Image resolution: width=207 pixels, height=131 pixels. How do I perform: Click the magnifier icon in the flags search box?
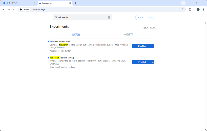56,17
